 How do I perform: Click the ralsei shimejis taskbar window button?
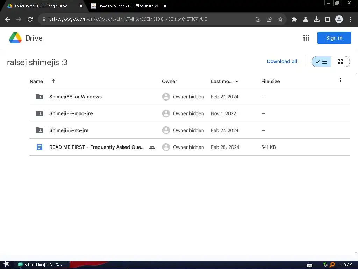[x=42, y=265]
